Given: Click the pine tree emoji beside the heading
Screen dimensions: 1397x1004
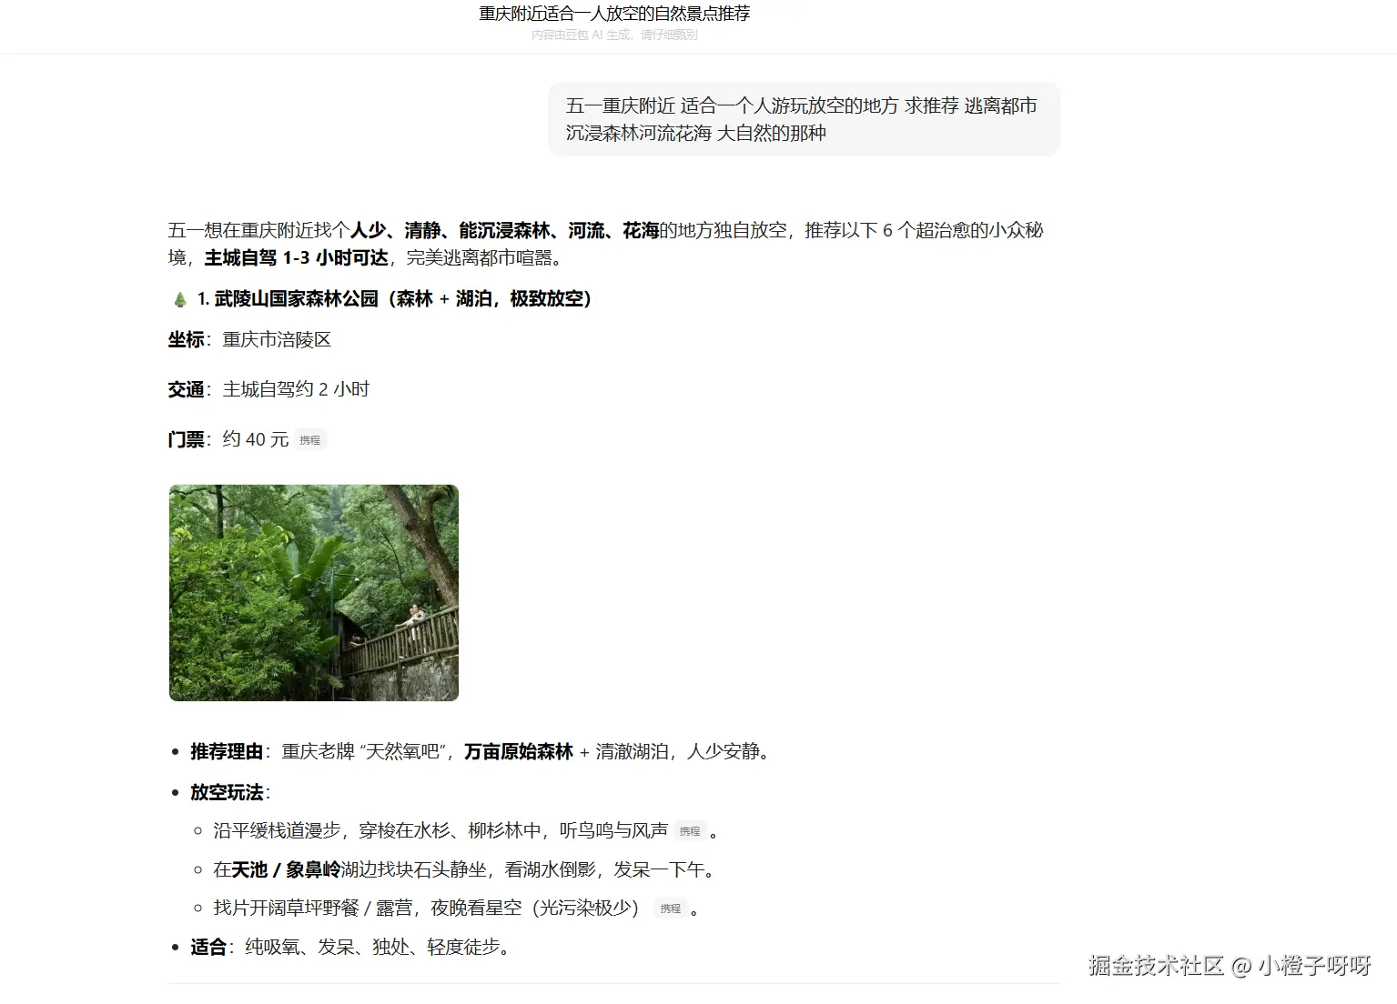Looking at the screenshot, I should pyautogui.click(x=180, y=299).
